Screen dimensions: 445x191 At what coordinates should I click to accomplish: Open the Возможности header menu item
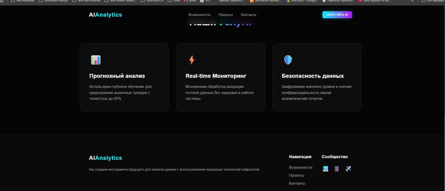pyautogui.click(x=199, y=15)
